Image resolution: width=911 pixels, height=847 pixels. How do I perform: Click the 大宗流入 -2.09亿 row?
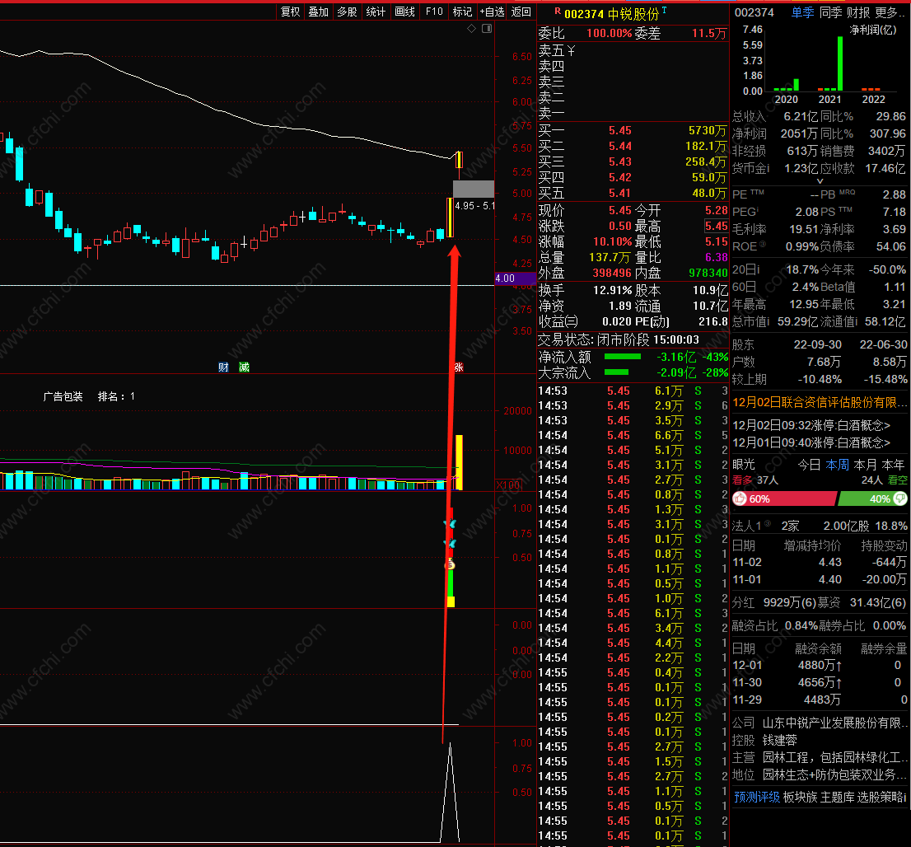point(633,372)
